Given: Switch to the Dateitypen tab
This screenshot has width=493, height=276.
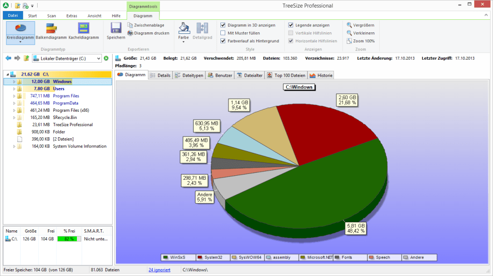Looking at the screenshot, I should pyautogui.click(x=189, y=75).
